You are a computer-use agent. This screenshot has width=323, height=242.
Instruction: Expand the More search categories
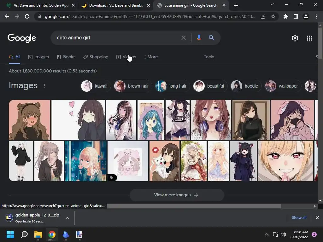[151, 57]
